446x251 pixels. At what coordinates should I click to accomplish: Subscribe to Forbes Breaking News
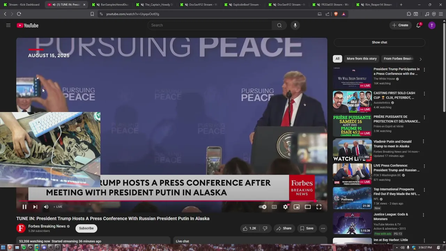[x=86, y=228]
